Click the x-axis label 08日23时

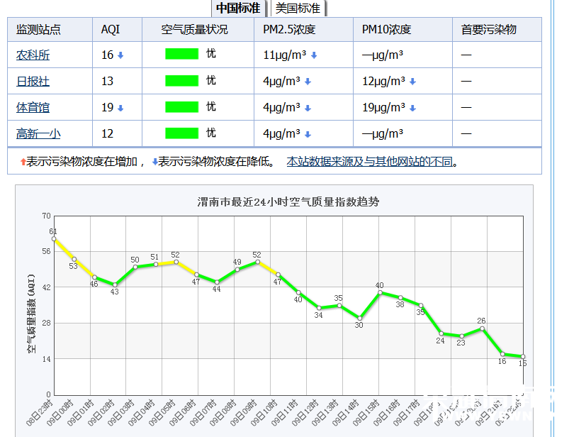coord(40,413)
